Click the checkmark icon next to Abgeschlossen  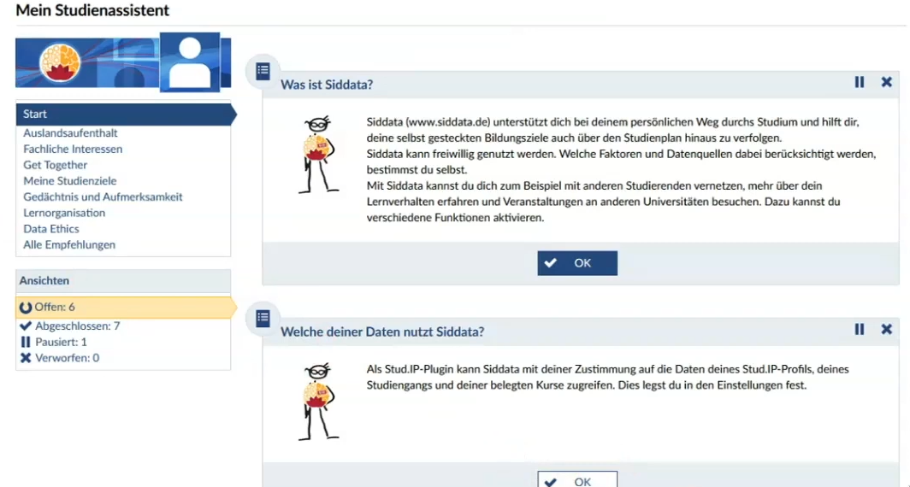click(26, 326)
